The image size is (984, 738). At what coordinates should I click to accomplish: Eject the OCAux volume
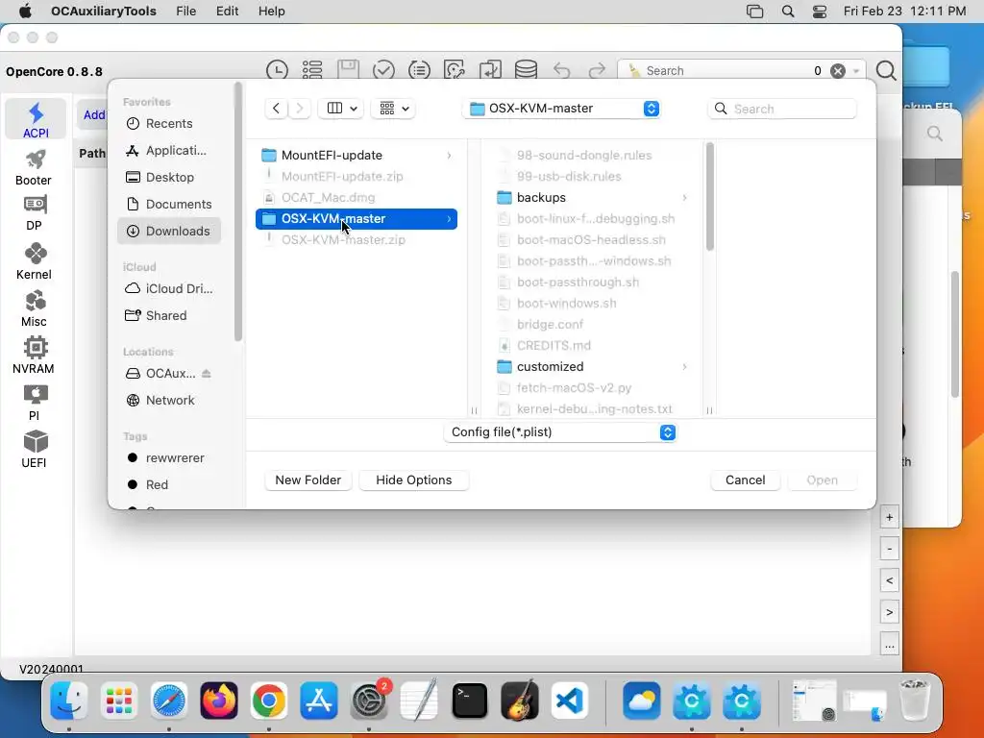click(x=207, y=374)
